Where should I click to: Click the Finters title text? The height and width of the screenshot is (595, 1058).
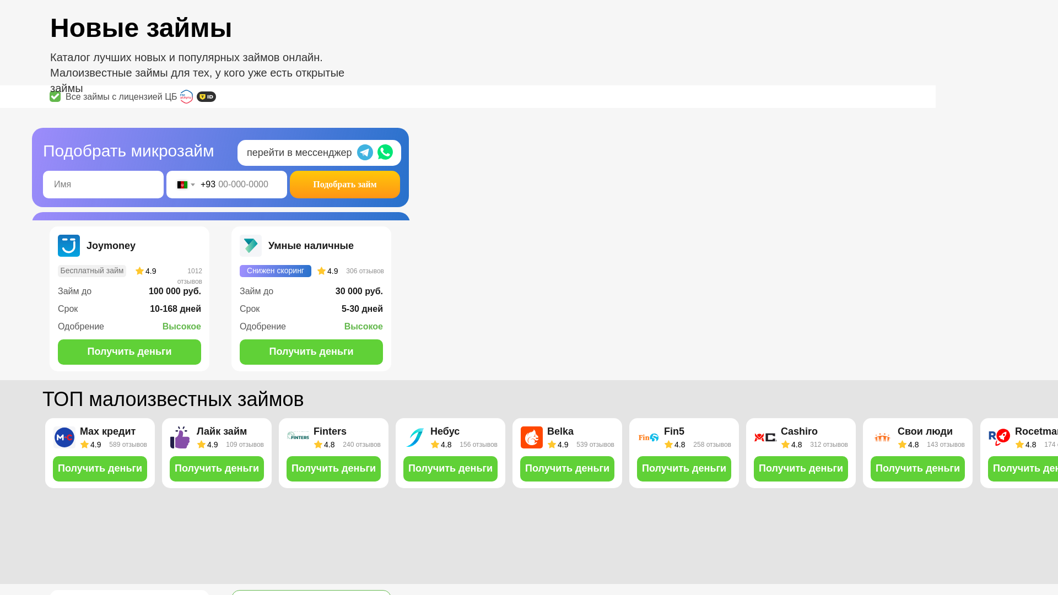click(x=330, y=431)
